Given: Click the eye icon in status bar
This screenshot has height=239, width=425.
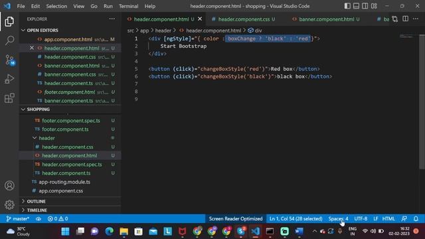Looking at the screenshot, I should click(x=39, y=218).
